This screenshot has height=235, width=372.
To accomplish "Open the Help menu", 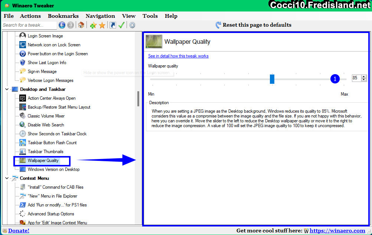I will (x=171, y=16).
